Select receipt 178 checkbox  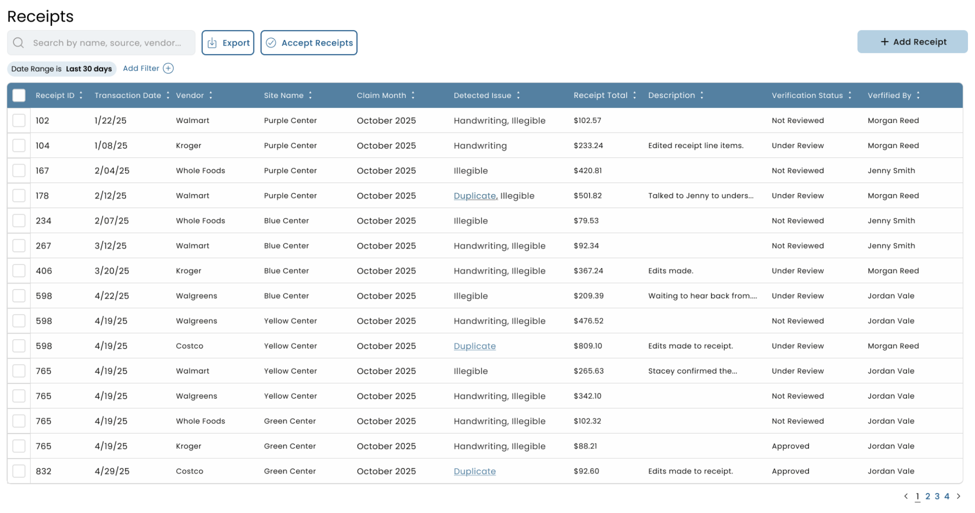[19, 195]
